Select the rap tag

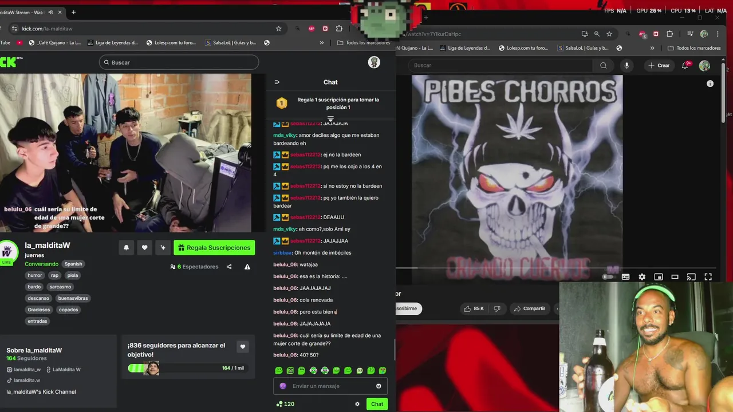(54, 275)
